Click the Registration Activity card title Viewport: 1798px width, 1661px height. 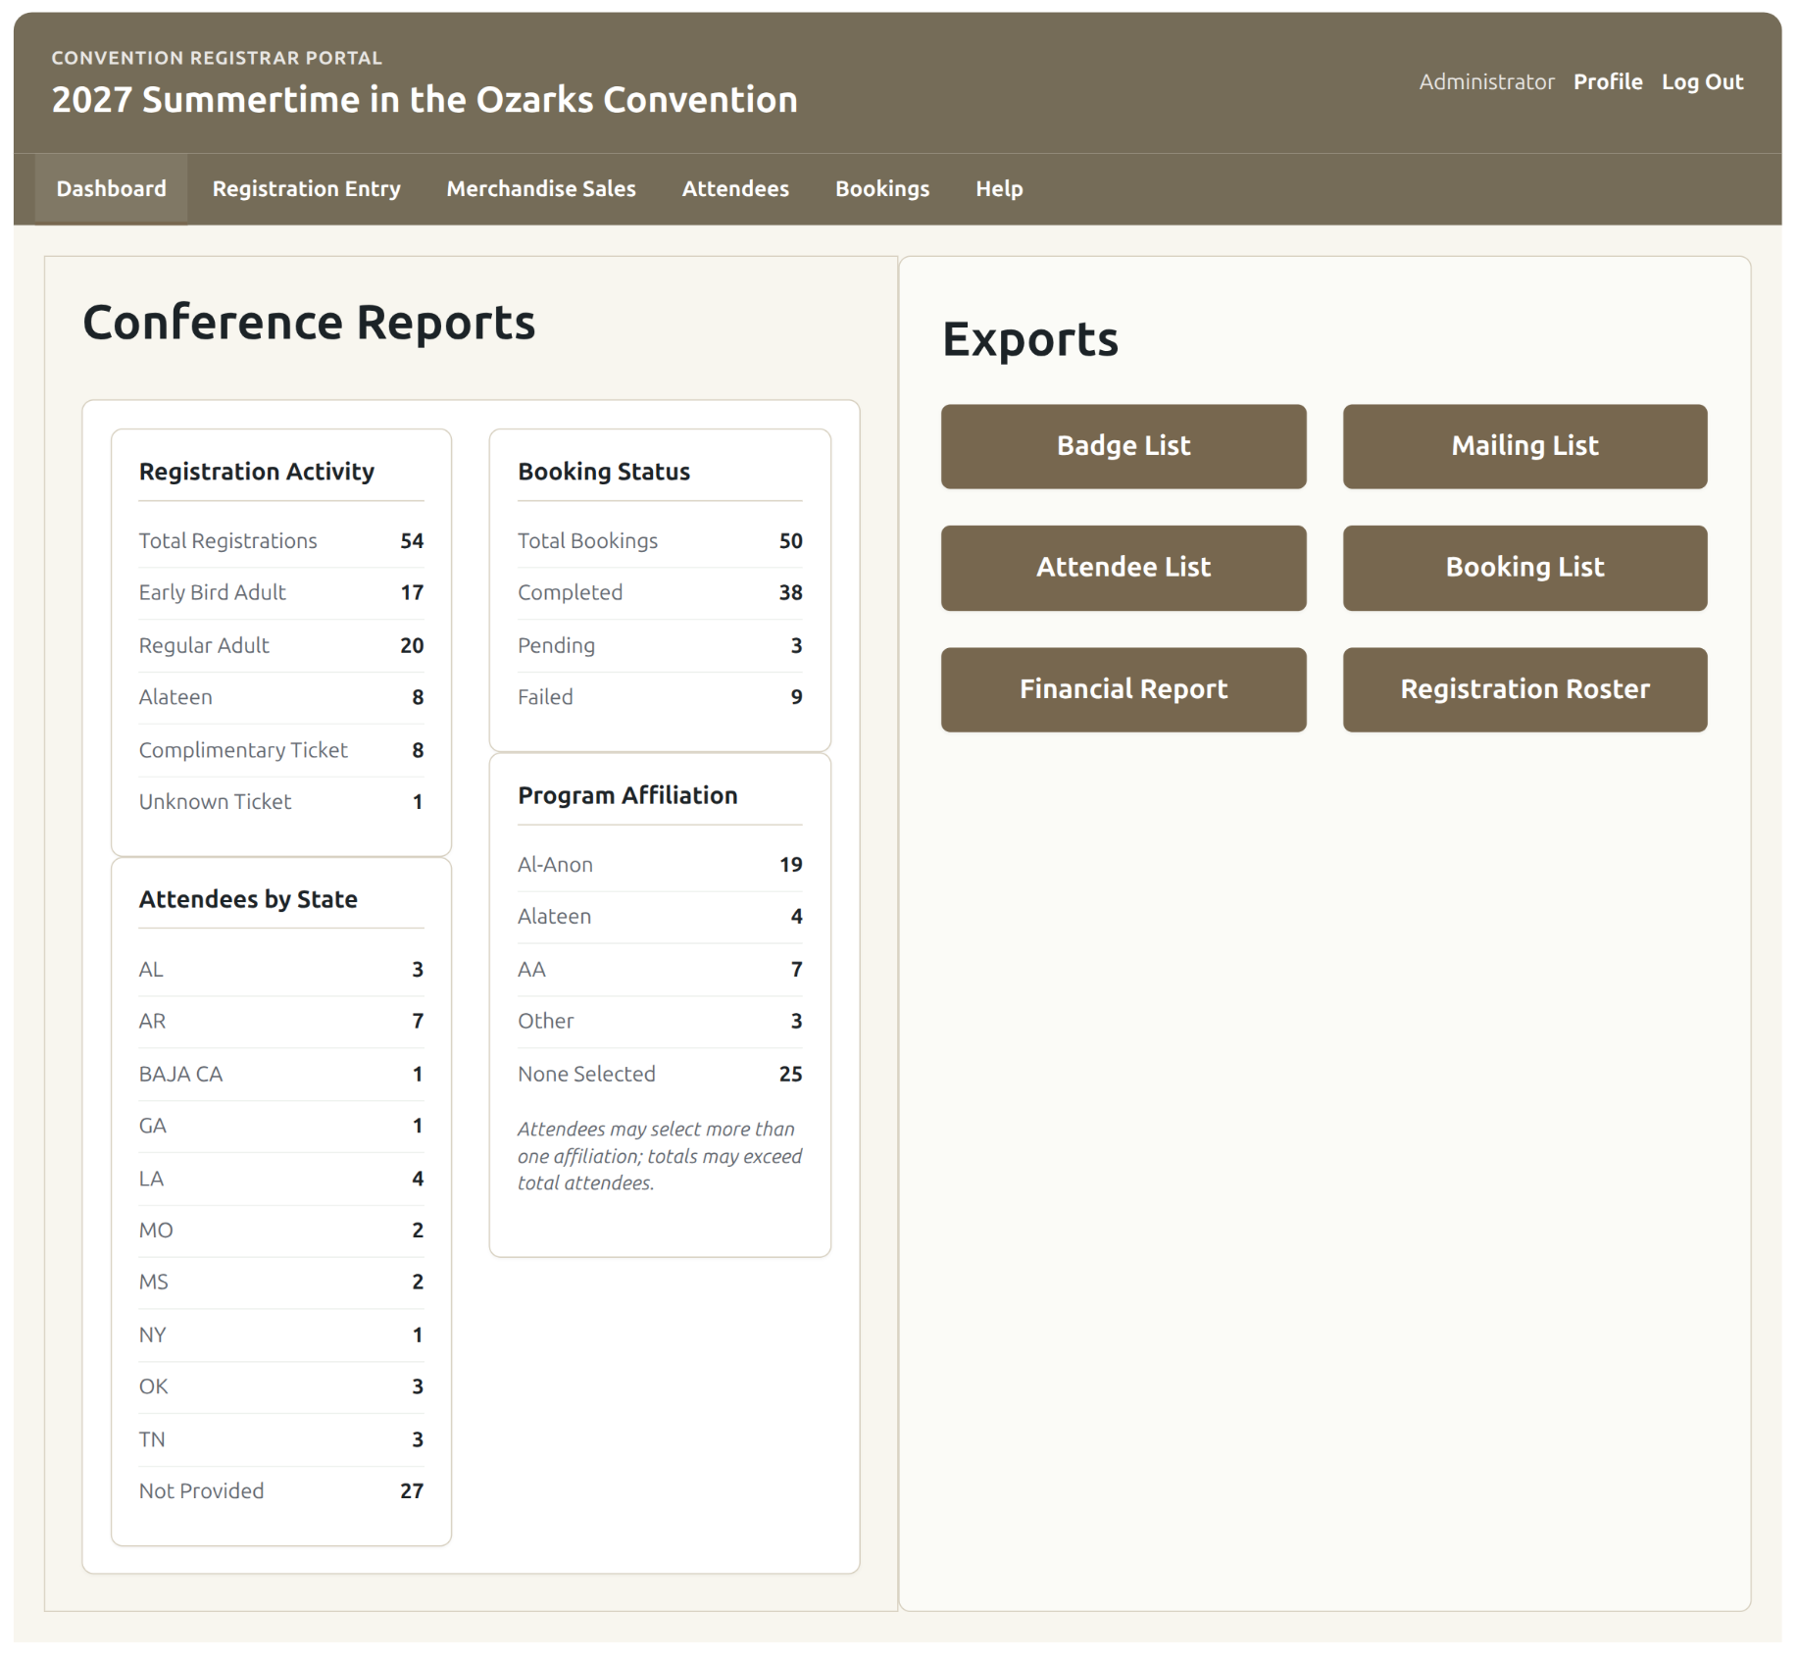click(x=256, y=472)
